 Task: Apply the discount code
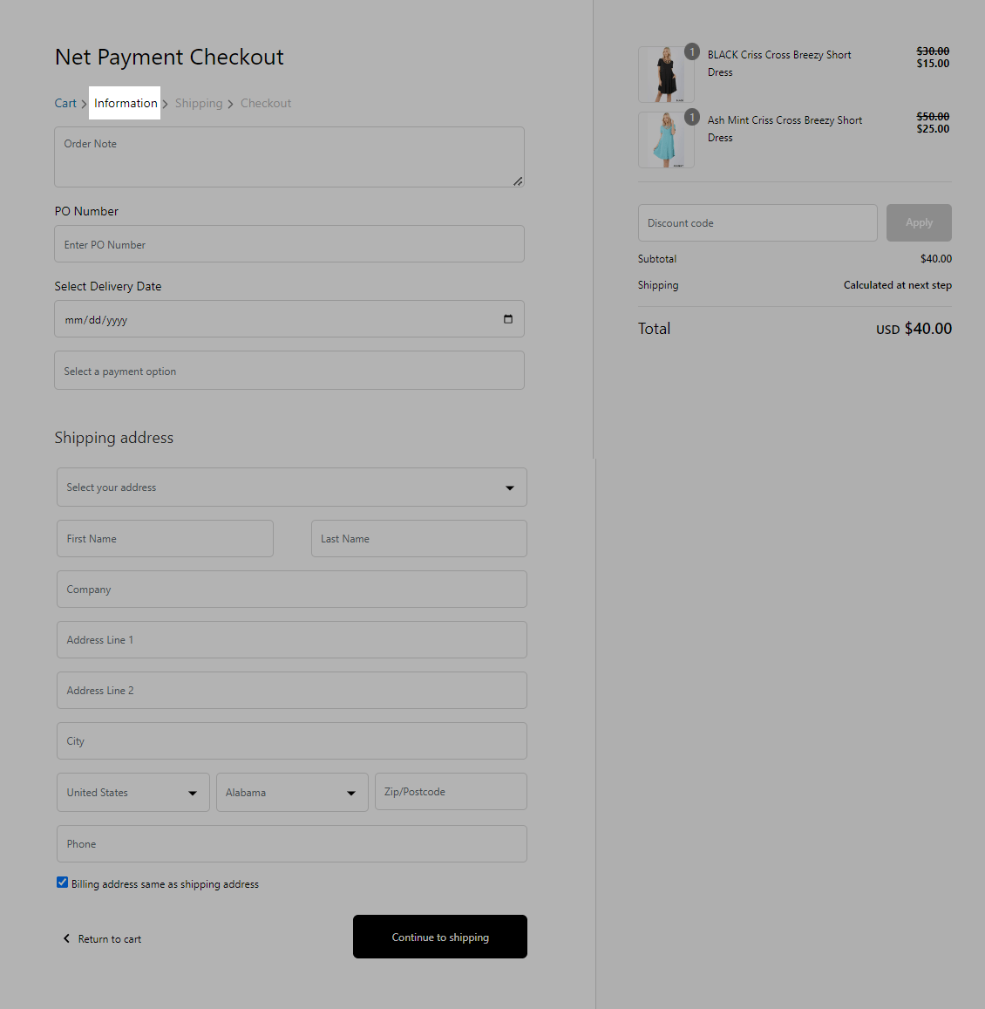(x=919, y=222)
